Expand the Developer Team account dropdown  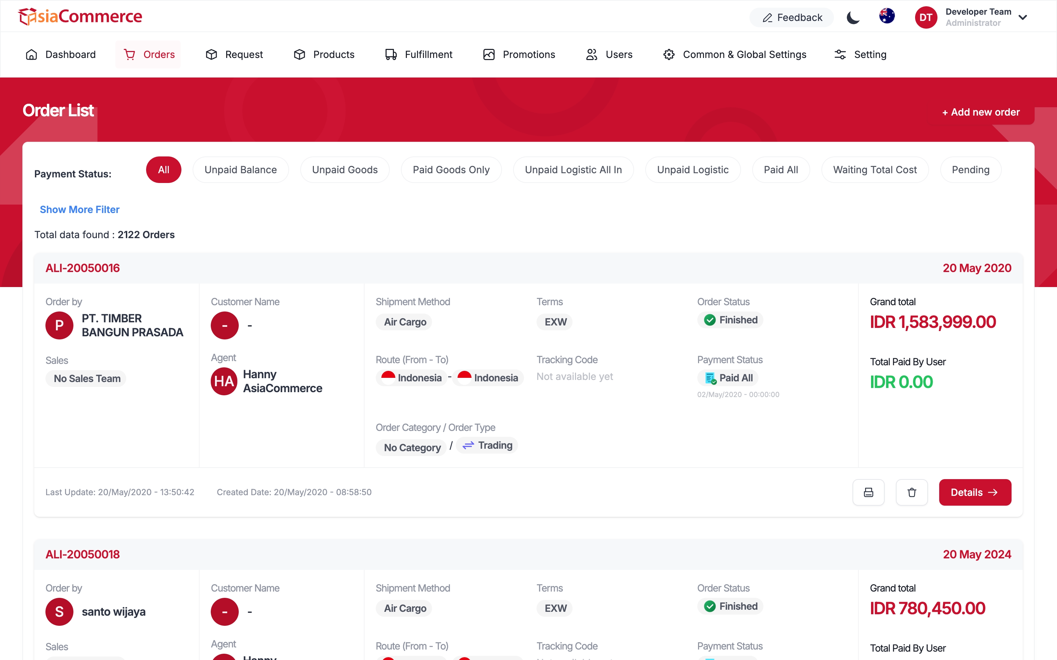pyautogui.click(x=1022, y=17)
